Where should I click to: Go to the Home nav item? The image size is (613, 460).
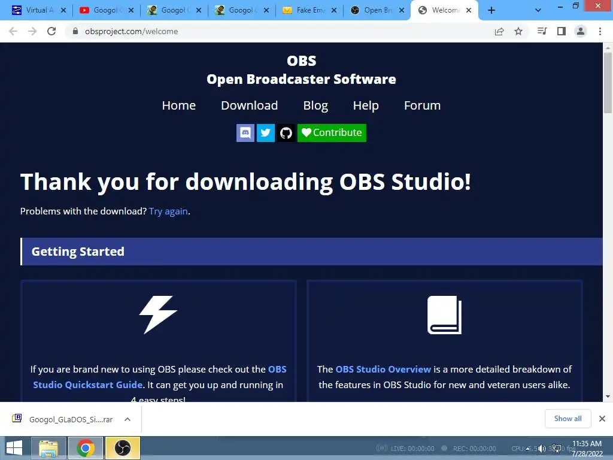pyautogui.click(x=178, y=105)
